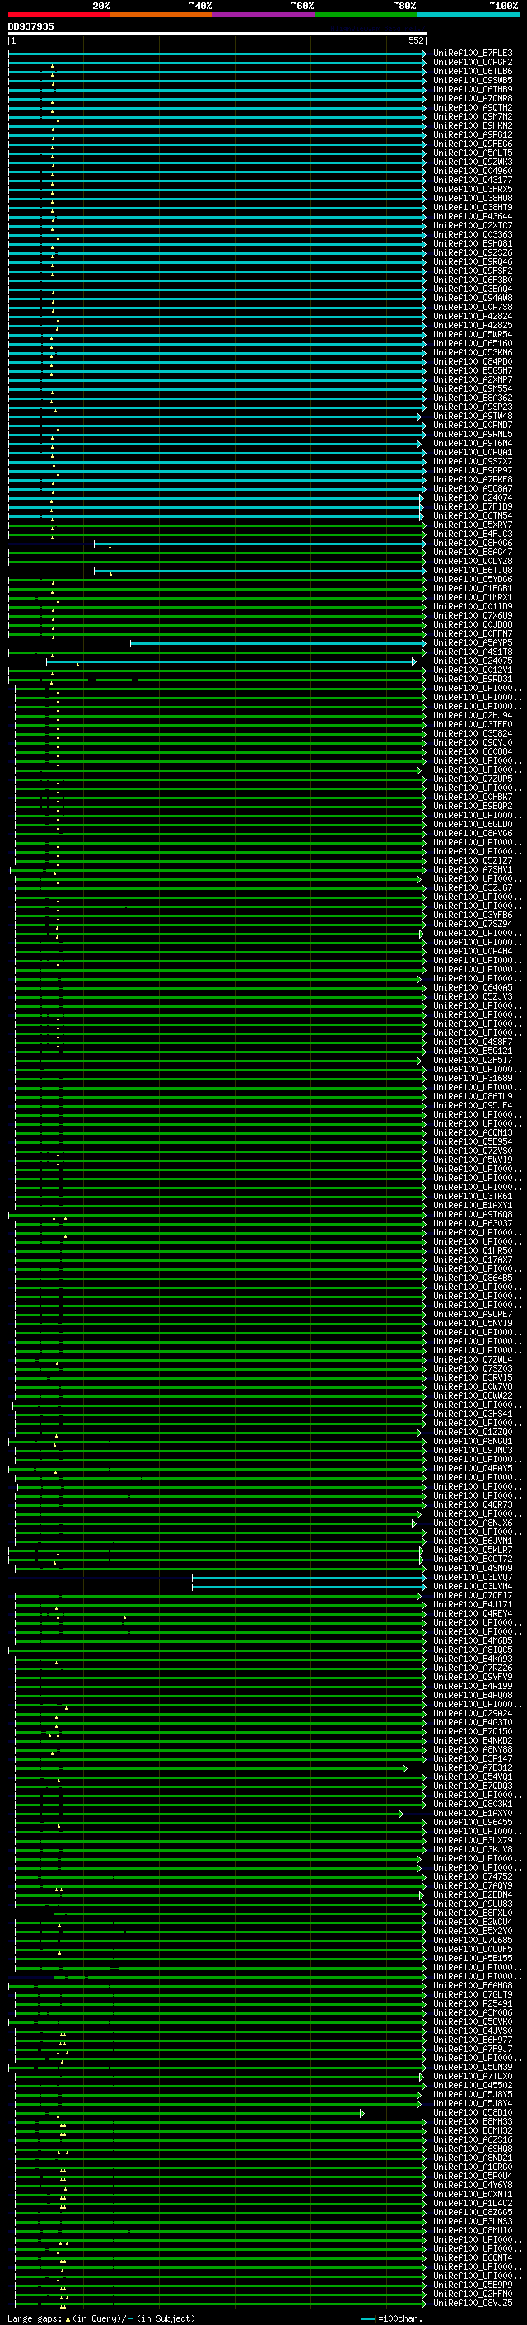Select the UniRef100_B8AG47 label

point(473,553)
